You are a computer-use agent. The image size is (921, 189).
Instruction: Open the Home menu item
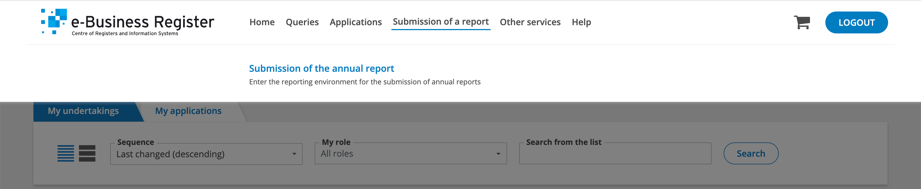(x=262, y=22)
